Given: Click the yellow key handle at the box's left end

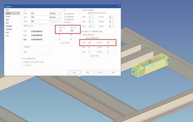Looking at the screenshot, I should point(133,72).
